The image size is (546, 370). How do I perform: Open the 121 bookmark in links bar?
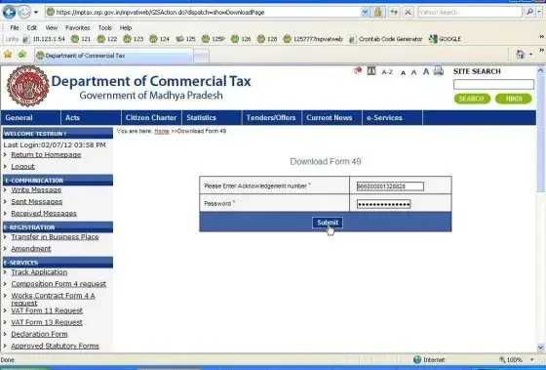click(81, 39)
